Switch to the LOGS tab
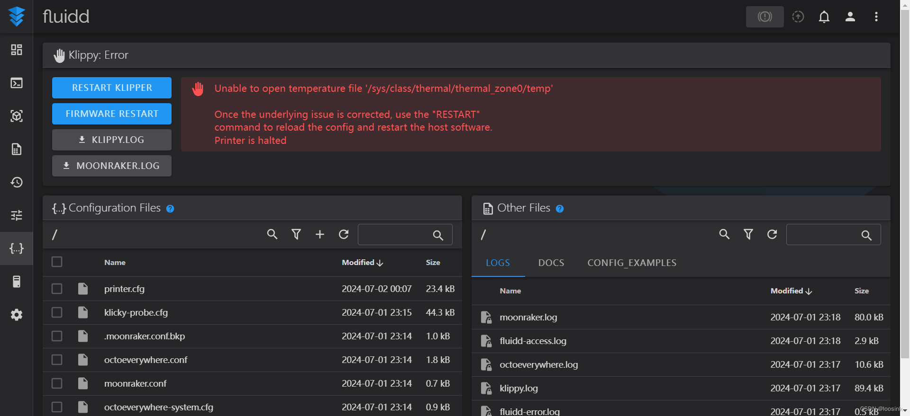Image resolution: width=910 pixels, height=416 pixels. point(498,263)
